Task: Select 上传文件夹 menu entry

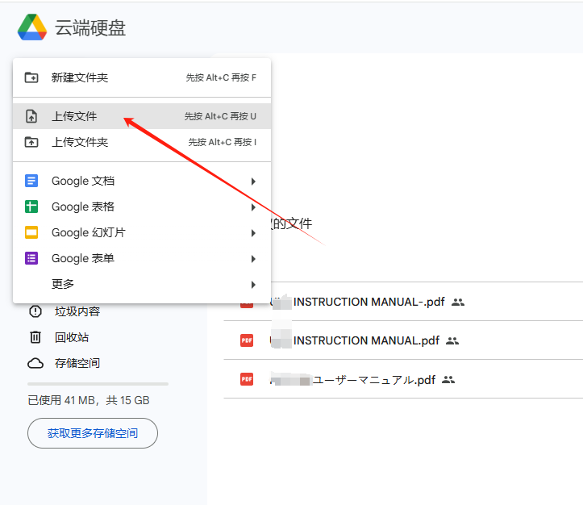Action: (142, 142)
